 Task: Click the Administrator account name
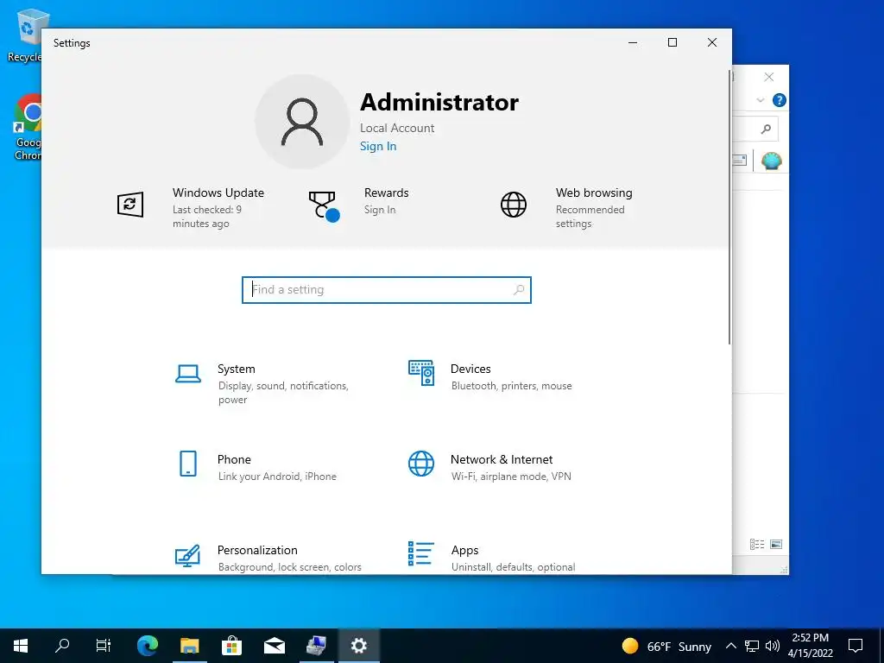pyautogui.click(x=439, y=103)
